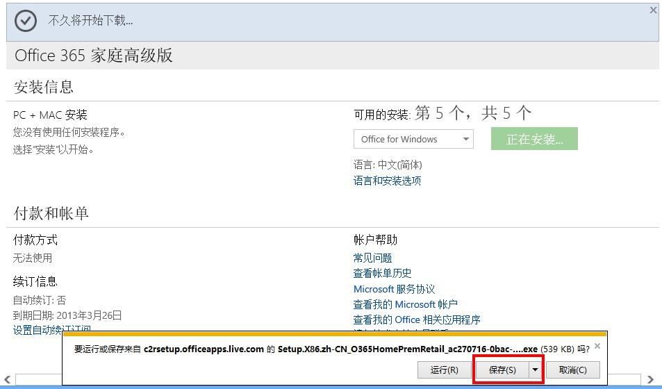Close the download notification banner
The width and height of the screenshot is (662, 389).
tap(653, 10)
